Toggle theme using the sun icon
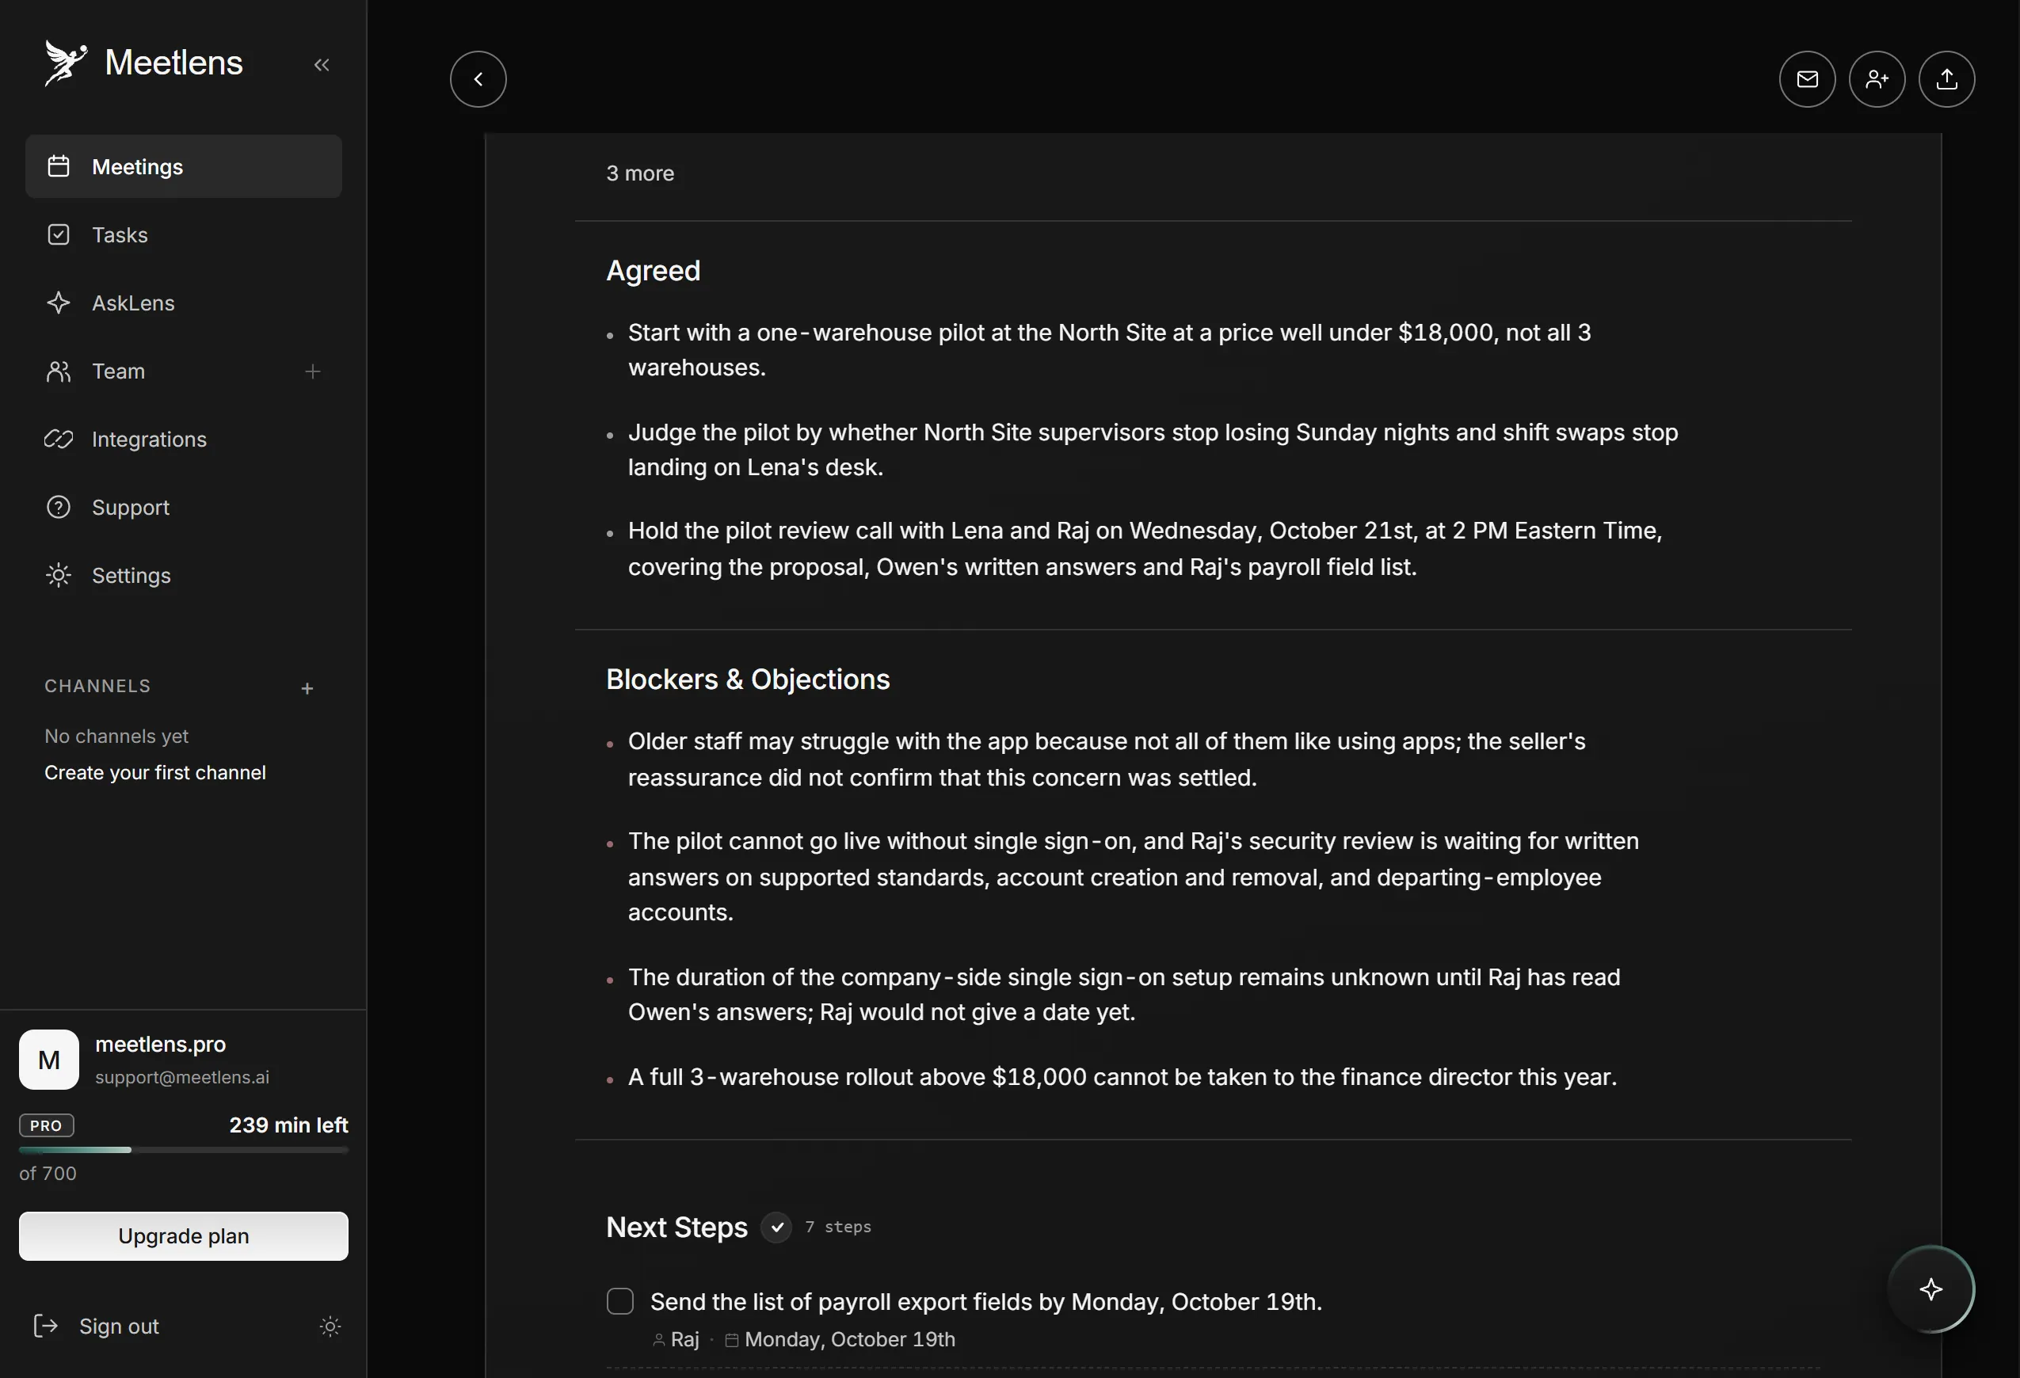Viewport: 2020px width, 1378px height. (x=330, y=1326)
